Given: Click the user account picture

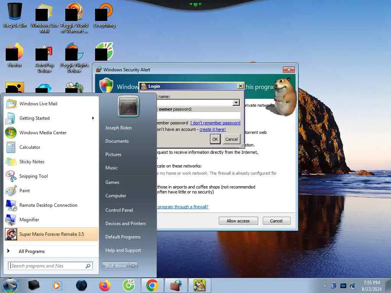Looking at the screenshot, I should click(128, 106).
